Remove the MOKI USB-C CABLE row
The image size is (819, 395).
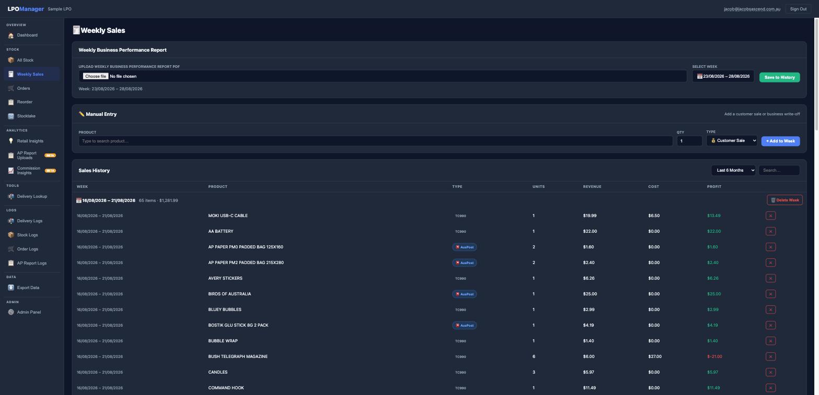770,216
